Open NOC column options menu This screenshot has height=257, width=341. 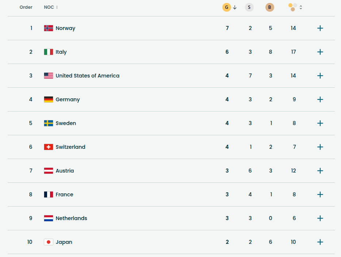pyautogui.click(x=57, y=7)
